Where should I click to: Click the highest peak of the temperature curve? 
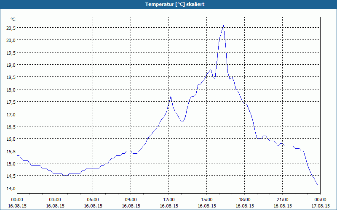tap(224, 25)
